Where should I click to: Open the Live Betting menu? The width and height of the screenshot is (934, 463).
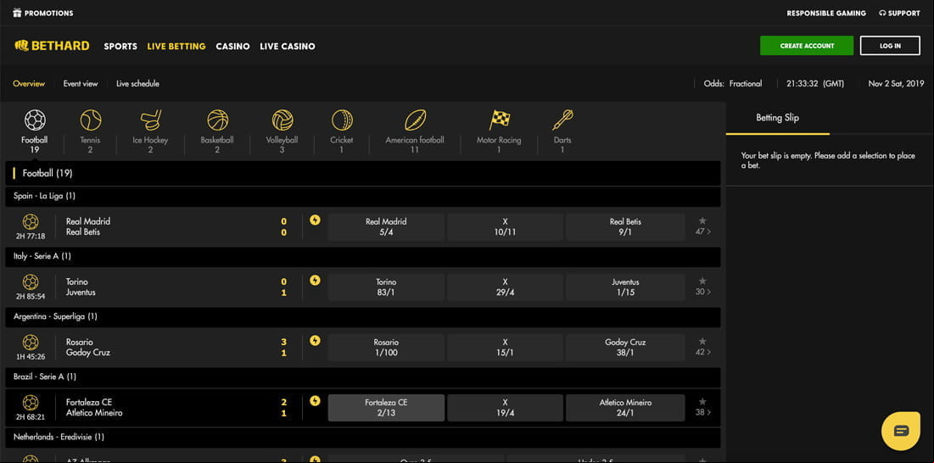click(176, 47)
